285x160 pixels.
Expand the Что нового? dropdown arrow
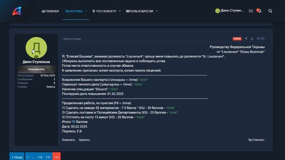tap(120, 11)
